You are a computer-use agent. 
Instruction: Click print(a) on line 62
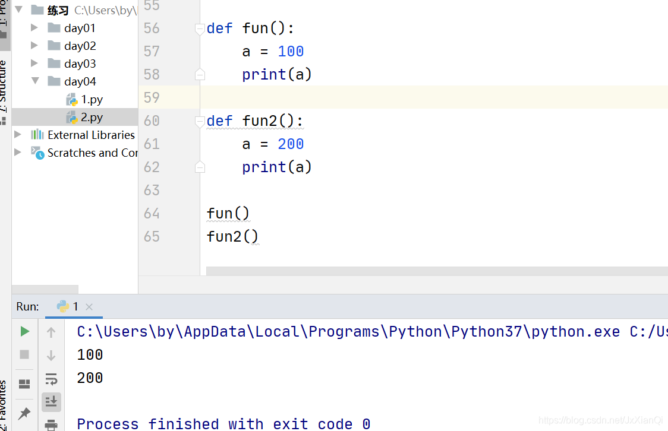277,167
